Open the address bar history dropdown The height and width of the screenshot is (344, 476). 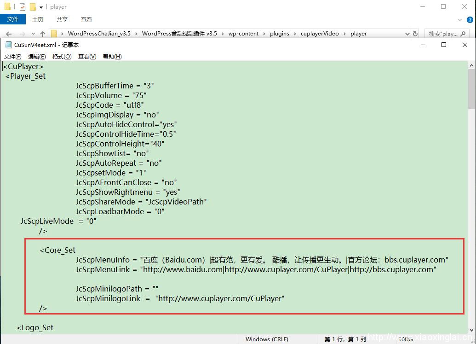point(407,34)
